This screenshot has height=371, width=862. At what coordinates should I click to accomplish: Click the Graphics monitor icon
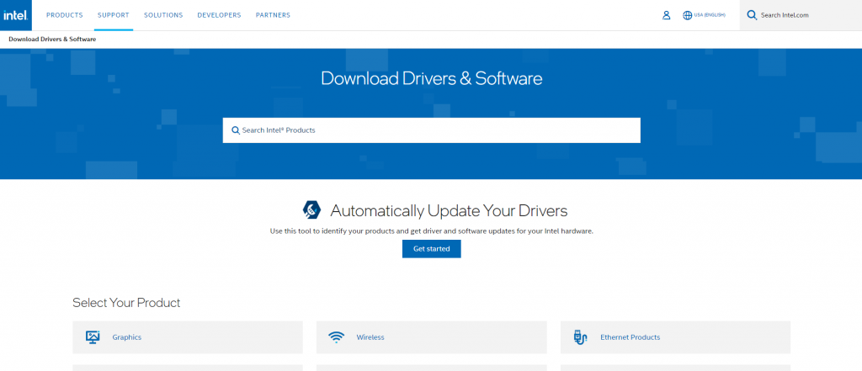click(x=93, y=337)
